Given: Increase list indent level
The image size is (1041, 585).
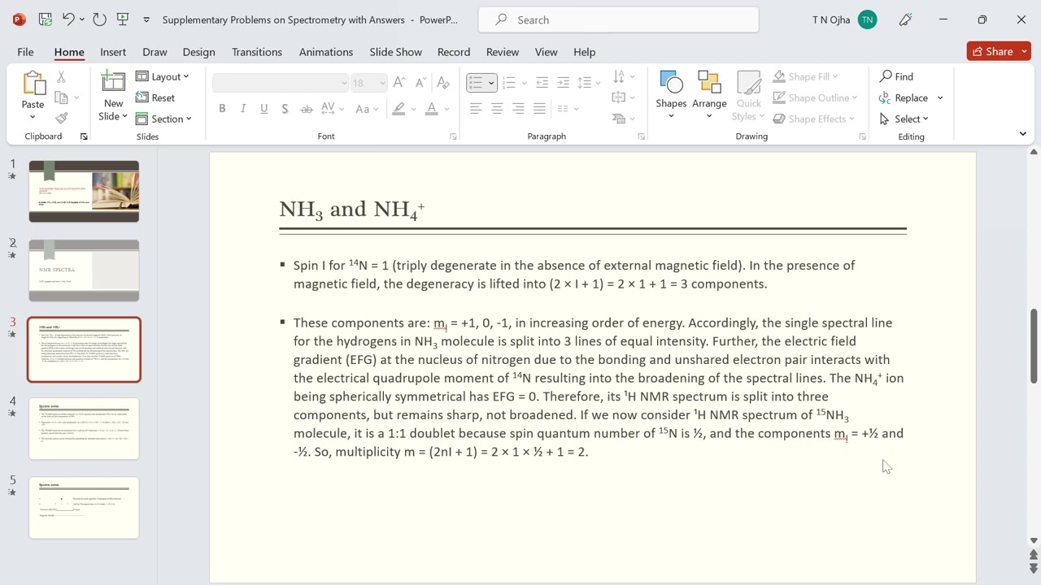Looking at the screenshot, I should tap(563, 83).
